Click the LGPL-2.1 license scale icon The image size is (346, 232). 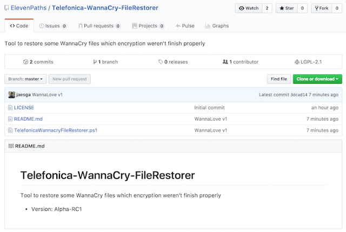tap(296, 62)
